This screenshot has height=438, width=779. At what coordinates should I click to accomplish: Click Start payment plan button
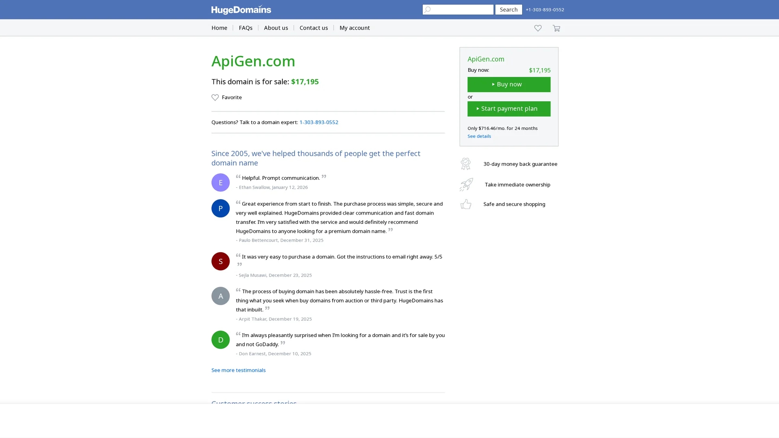(509, 109)
